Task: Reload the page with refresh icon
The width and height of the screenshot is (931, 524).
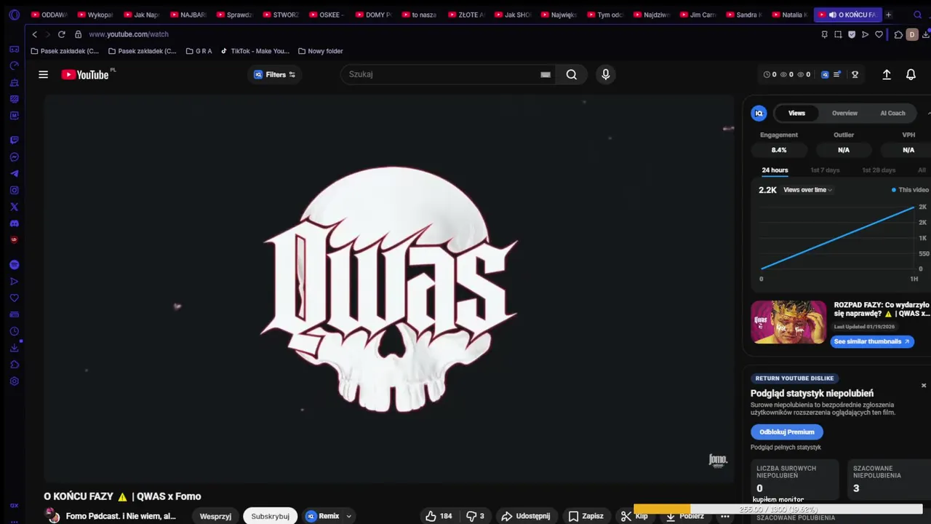Action: coord(61,34)
